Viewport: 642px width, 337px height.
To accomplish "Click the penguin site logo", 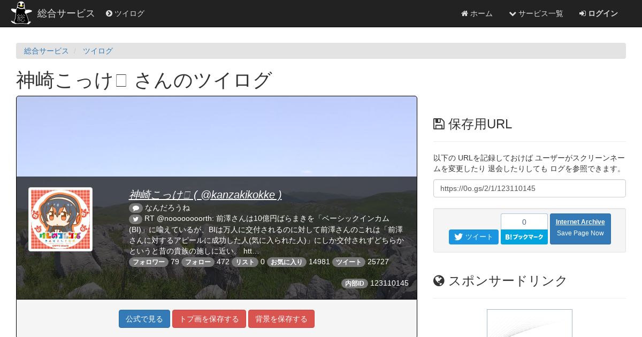I will tap(21, 13).
